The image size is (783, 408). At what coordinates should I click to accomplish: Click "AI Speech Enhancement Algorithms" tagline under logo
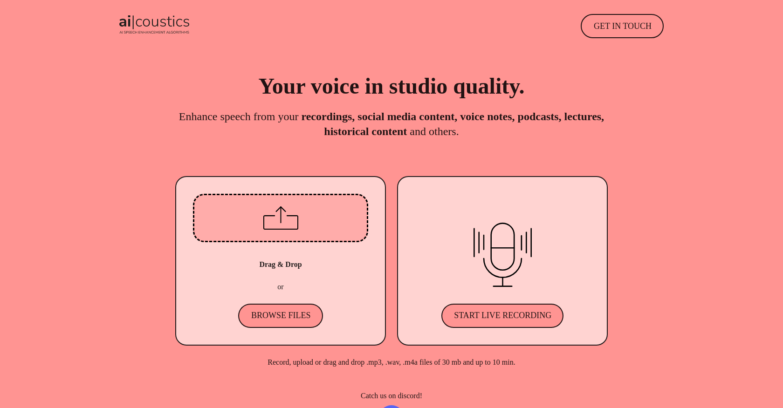click(154, 33)
